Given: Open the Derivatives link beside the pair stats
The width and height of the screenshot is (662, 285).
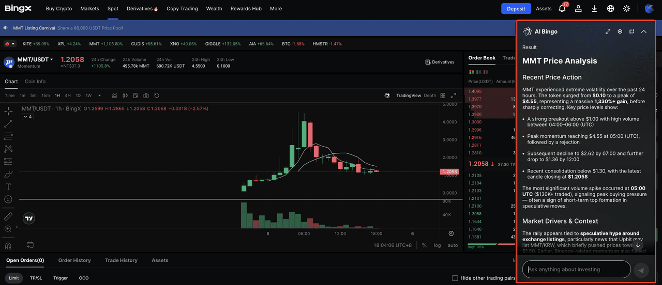Looking at the screenshot, I should tap(440, 62).
